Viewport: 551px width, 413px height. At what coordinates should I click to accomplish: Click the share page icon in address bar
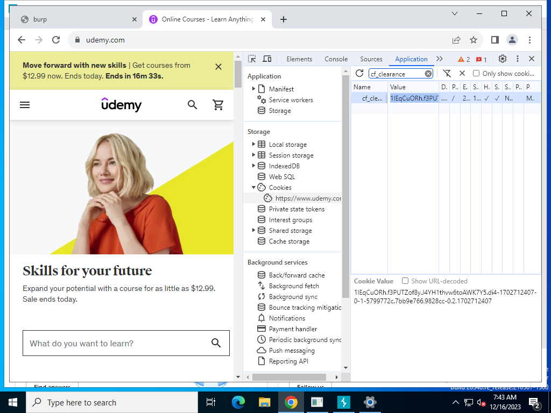click(456, 40)
